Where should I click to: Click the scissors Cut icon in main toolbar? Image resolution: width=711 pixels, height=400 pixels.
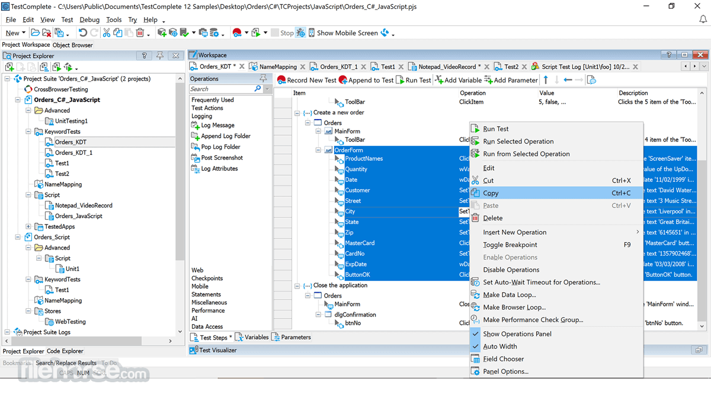click(107, 33)
